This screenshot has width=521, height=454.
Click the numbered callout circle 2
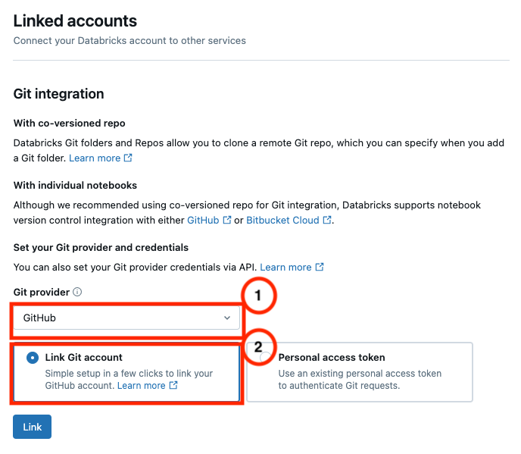pyautogui.click(x=259, y=347)
